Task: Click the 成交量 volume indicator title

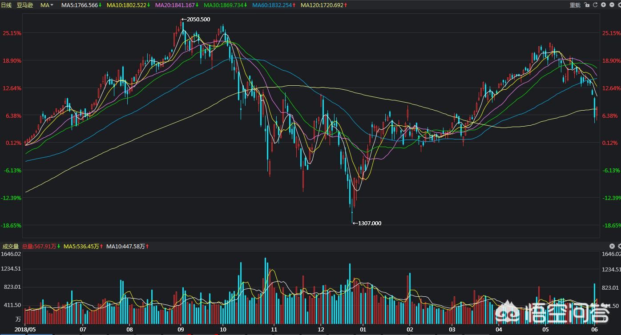Action: (10, 246)
